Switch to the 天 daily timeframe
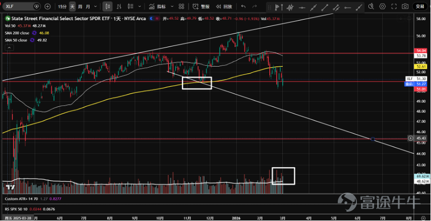The height and width of the screenshot is (221, 431). (x=72, y=6)
